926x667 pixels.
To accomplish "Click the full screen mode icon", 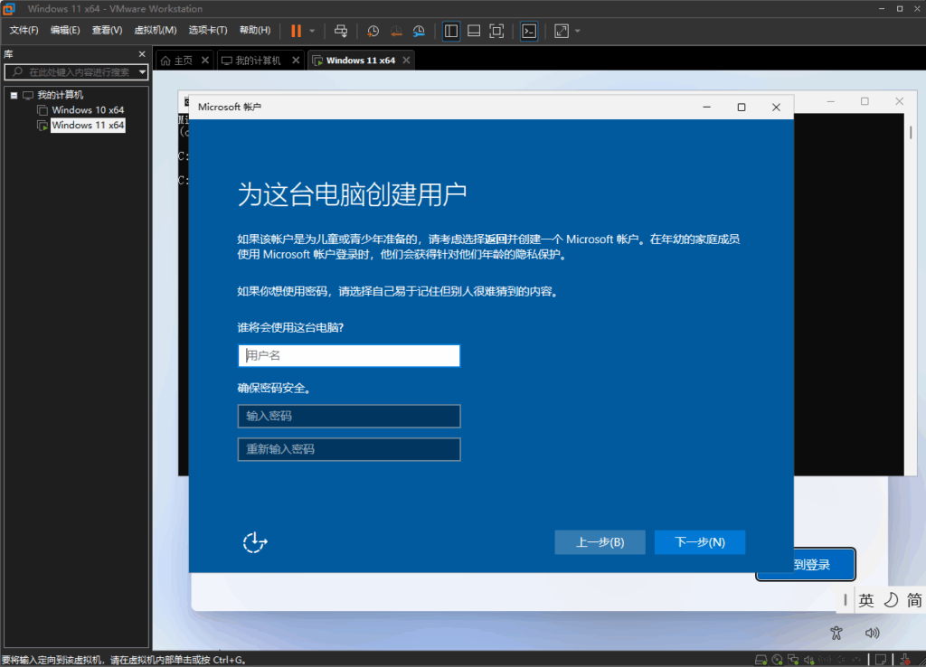I will point(496,31).
